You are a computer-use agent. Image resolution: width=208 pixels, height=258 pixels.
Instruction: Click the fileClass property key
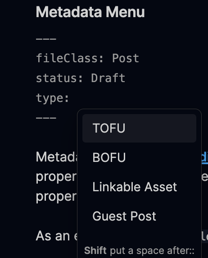pyautogui.click(x=70, y=58)
